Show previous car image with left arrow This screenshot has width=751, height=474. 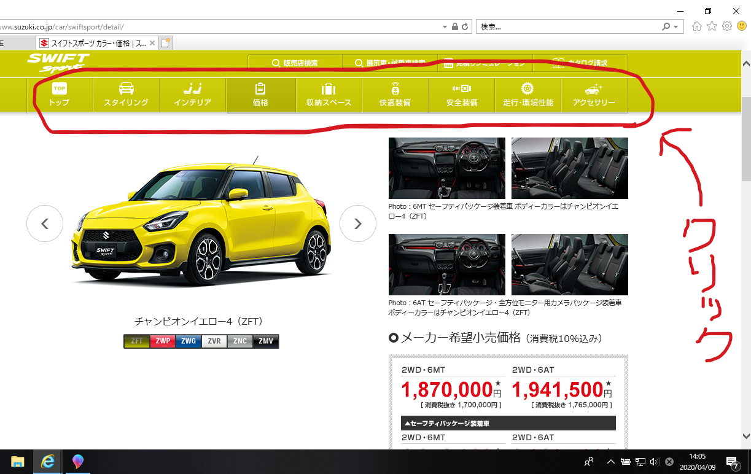click(x=45, y=223)
